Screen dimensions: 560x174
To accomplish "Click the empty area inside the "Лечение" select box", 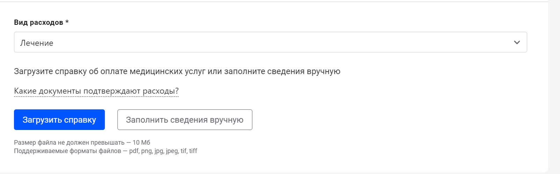I will coord(279,43).
